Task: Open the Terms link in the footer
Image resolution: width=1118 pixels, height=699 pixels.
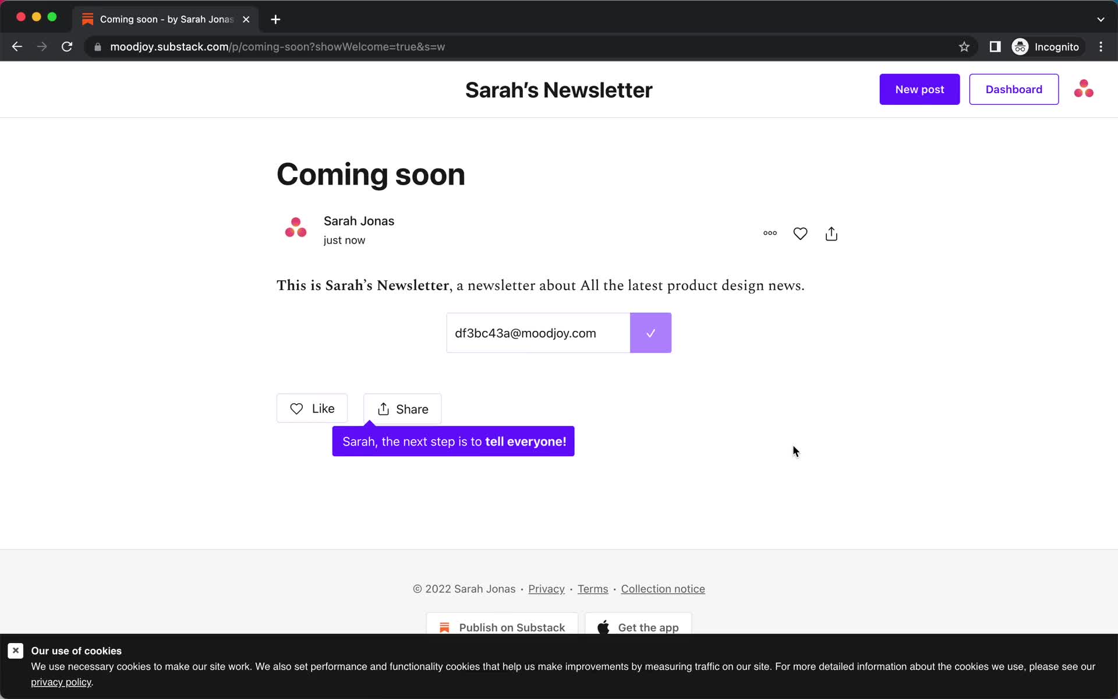Action: click(593, 589)
